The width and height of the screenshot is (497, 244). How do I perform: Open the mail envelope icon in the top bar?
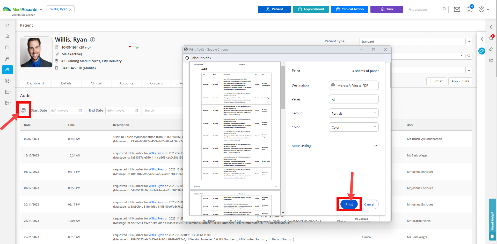[457, 9]
